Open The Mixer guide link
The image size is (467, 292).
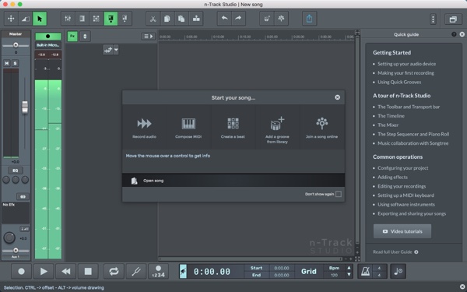[x=388, y=125]
